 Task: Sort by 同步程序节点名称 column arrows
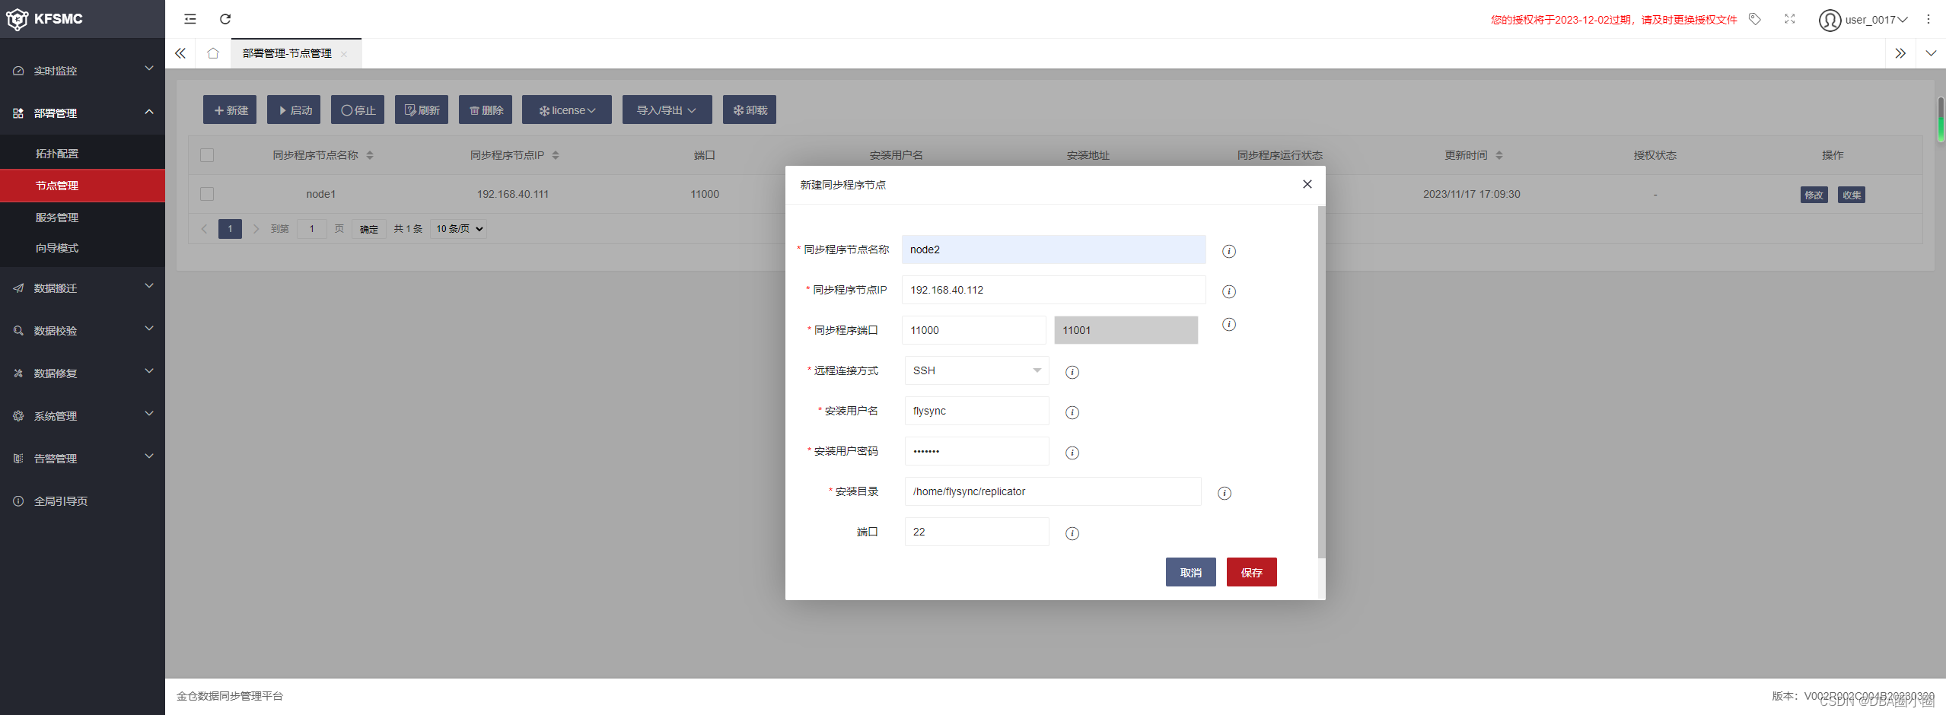[370, 155]
